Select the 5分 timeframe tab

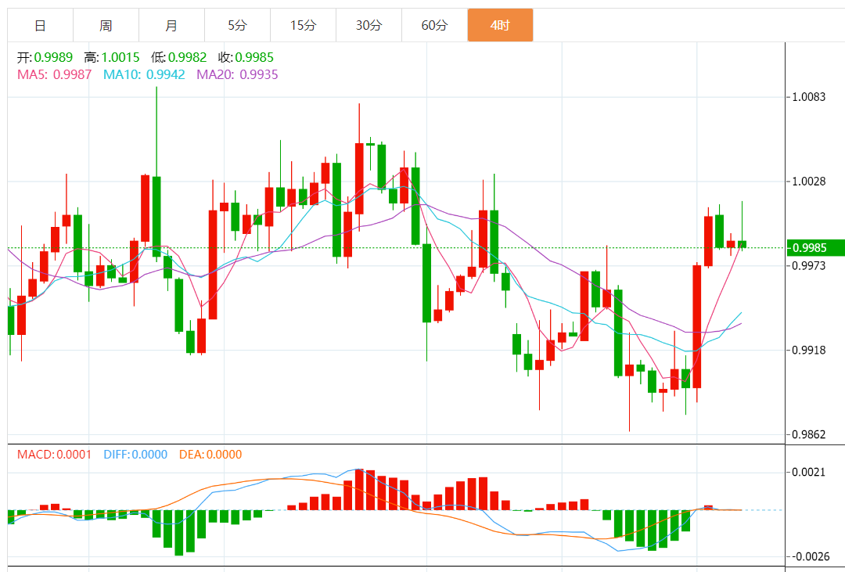(237, 25)
